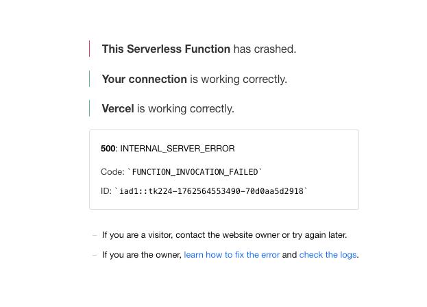Open the 'learn how to fix the error' link
The height and width of the screenshot is (307, 427).
232,255
